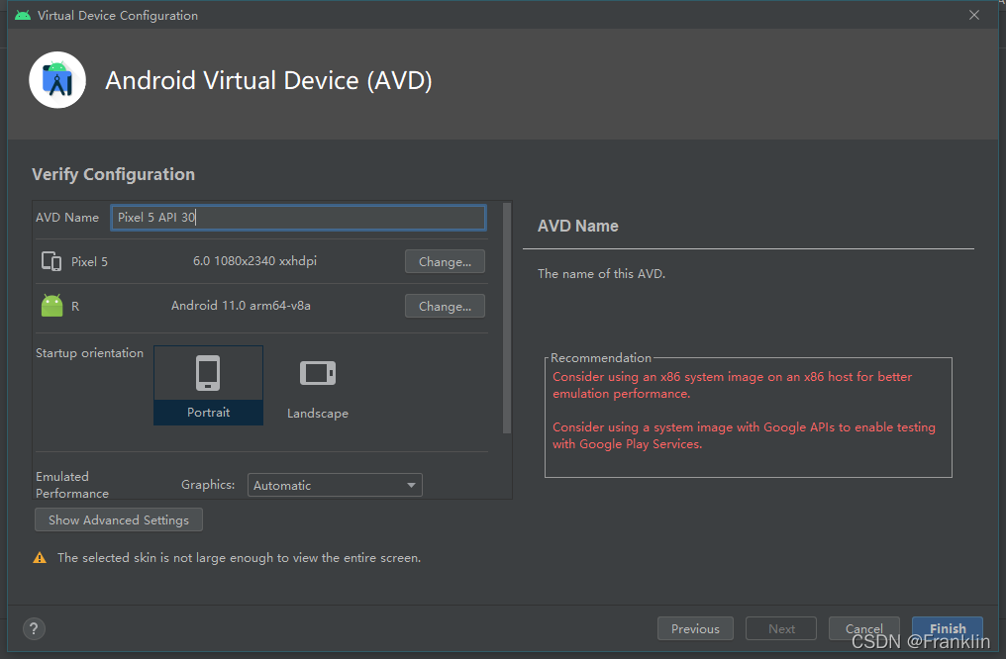Click the 'Pixel 5' device name label
This screenshot has width=1006, height=659.
click(x=89, y=261)
